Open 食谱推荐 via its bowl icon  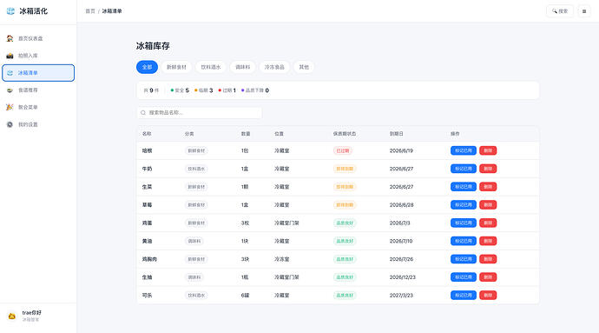point(10,90)
